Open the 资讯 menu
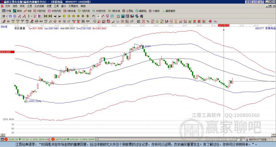The width and height of the screenshot is (276, 147). click(x=22, y=6)
